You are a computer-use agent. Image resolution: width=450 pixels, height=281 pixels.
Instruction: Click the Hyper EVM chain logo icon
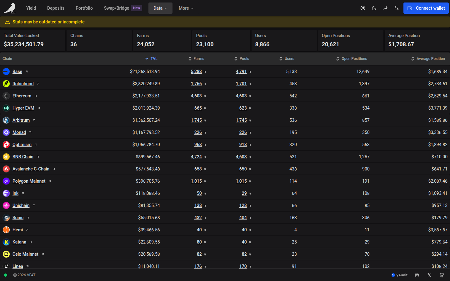tap(6, 108)
